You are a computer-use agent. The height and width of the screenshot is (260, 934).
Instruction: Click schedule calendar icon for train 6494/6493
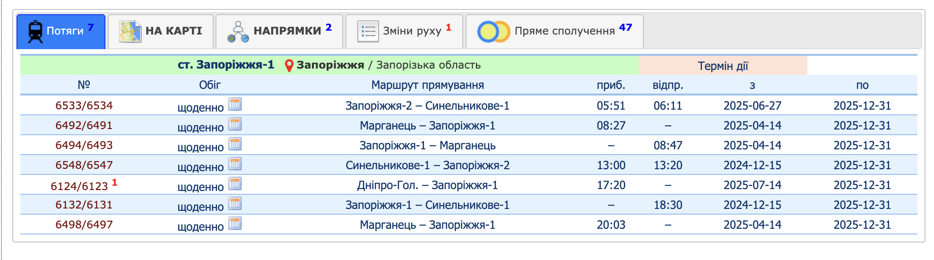click(x=235, y=144)
